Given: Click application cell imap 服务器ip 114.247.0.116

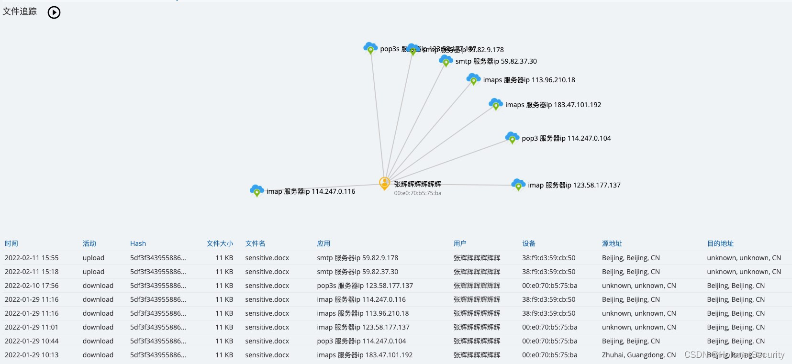Looking at the screenshot, I should point(361,299).
